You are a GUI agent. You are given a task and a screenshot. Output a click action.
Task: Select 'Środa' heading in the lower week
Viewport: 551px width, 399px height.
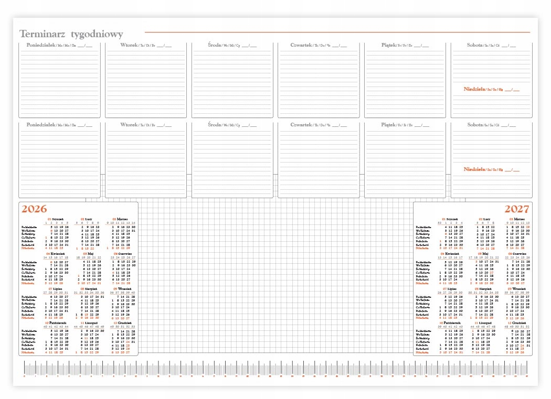214,125
